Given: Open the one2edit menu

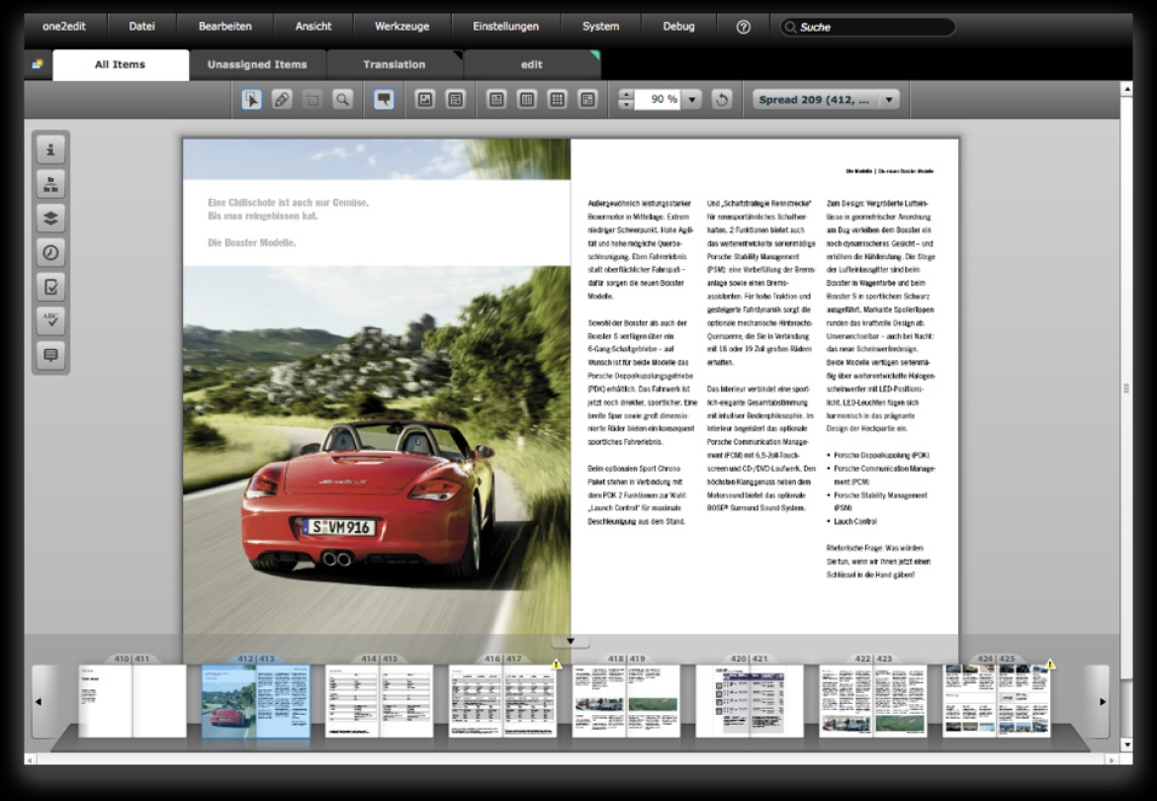Looking at the screenshot, I should pyautogui.click(x=64, y=27).
